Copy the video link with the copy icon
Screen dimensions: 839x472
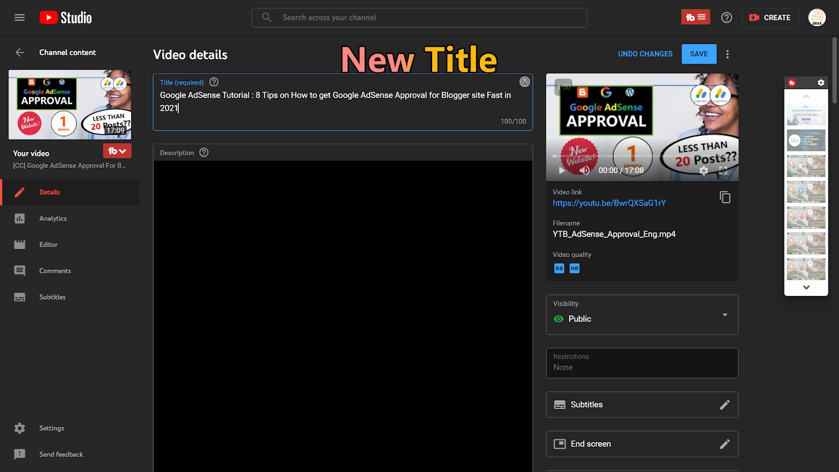(725, 197)
